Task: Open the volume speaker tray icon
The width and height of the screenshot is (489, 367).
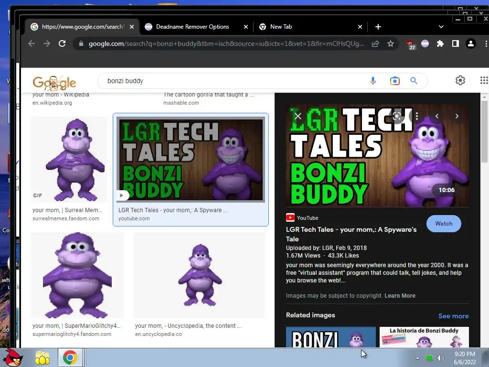Action: (x=440, y=358)
